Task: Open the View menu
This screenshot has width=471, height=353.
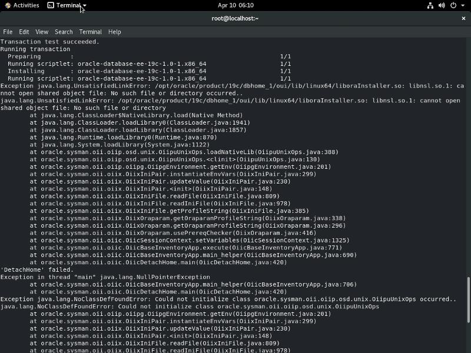Action: (42, 32)
